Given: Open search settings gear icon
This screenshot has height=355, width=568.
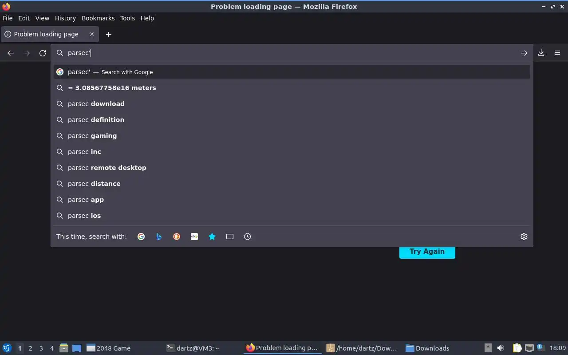Looking at the screenshot, I should coord(524,237).
